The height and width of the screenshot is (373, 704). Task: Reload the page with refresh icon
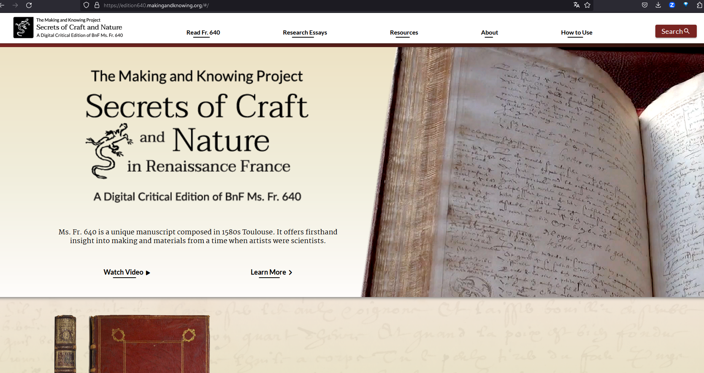coord(29,5)
